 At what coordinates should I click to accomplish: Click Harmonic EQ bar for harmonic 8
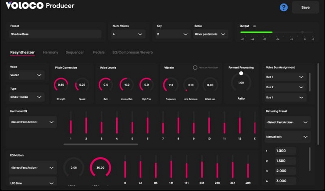(178, 123)
